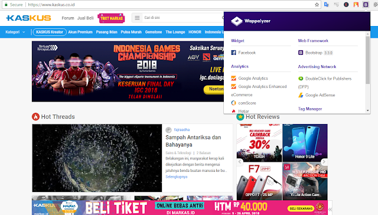The width and height of the screenshot is (378, 215).
Task: Click the Wappalyzer extension icon in toolbar
Action: click(x=366, y=5)
